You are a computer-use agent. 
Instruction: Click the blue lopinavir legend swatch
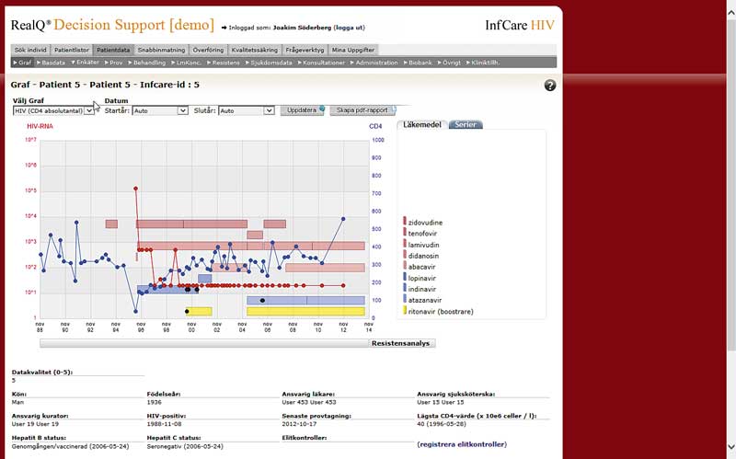(x=404, y=275)
